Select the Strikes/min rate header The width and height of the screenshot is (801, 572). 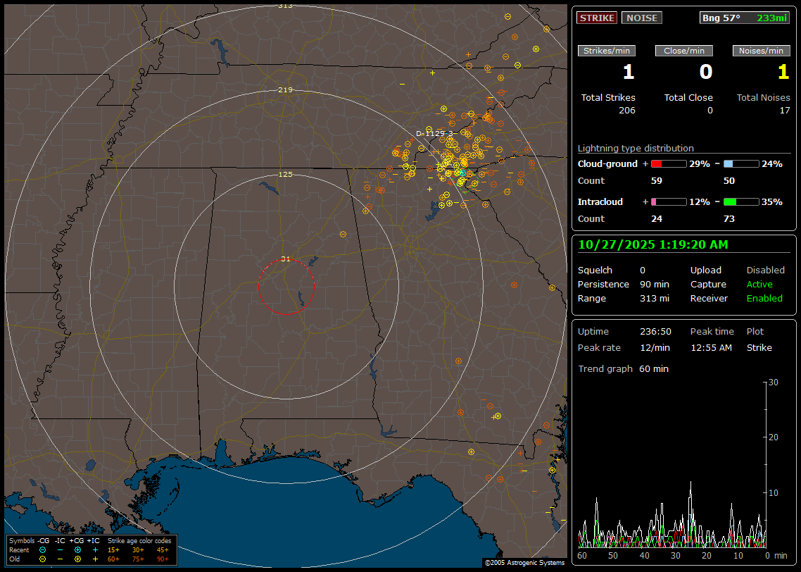[x=607, y=51]
